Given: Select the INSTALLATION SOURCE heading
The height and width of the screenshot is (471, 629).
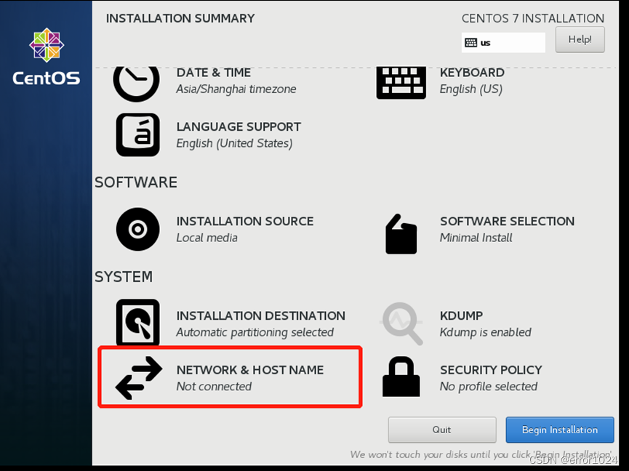Looking at the screenshot, I should tap(245, 221).
